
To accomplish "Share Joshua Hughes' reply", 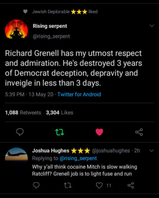I will coord(131,185).
